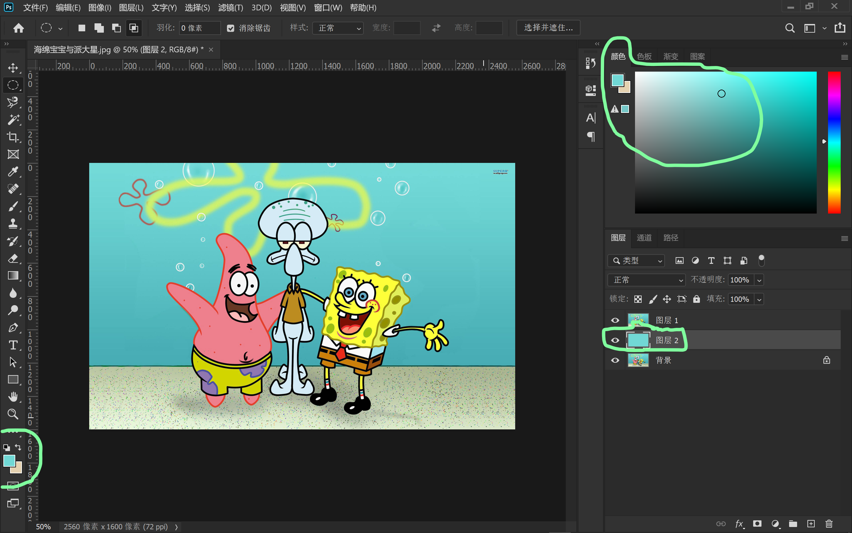Open the layer blend mode dropdown

click(x=646, y=280)
